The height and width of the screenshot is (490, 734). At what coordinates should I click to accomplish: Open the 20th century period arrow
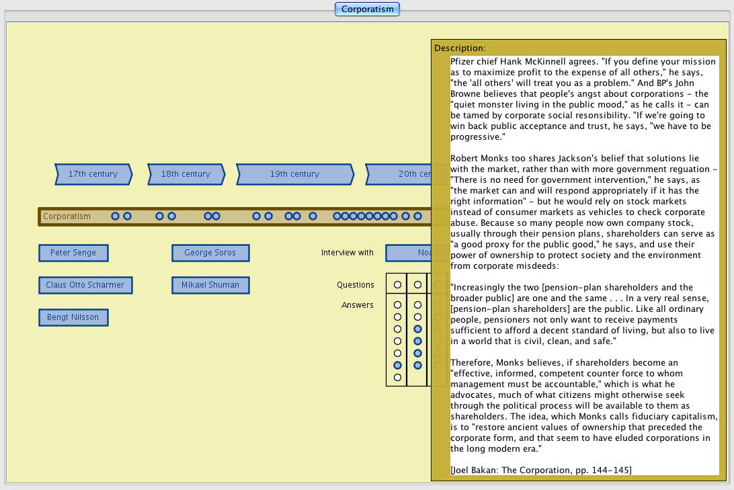tap(400, 174)
